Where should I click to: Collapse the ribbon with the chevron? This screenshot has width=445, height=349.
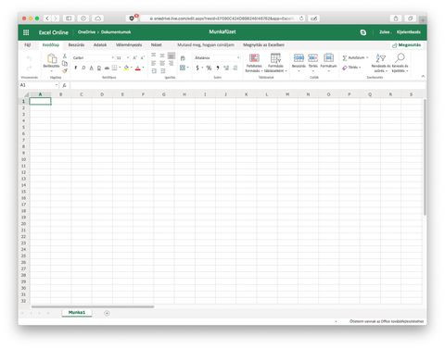[x=423, y=76]
